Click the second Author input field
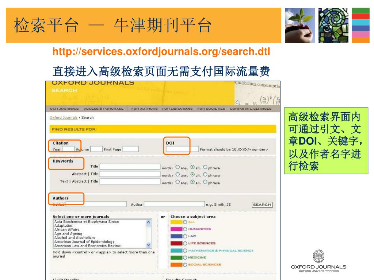Viewport: 374px width, 280px height. point(174,204)
